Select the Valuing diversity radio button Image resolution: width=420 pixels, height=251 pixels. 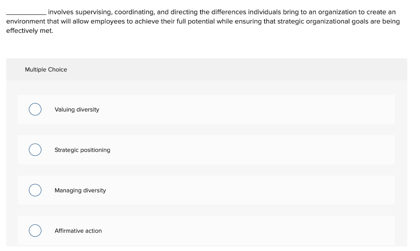click(x=35, y=110)
